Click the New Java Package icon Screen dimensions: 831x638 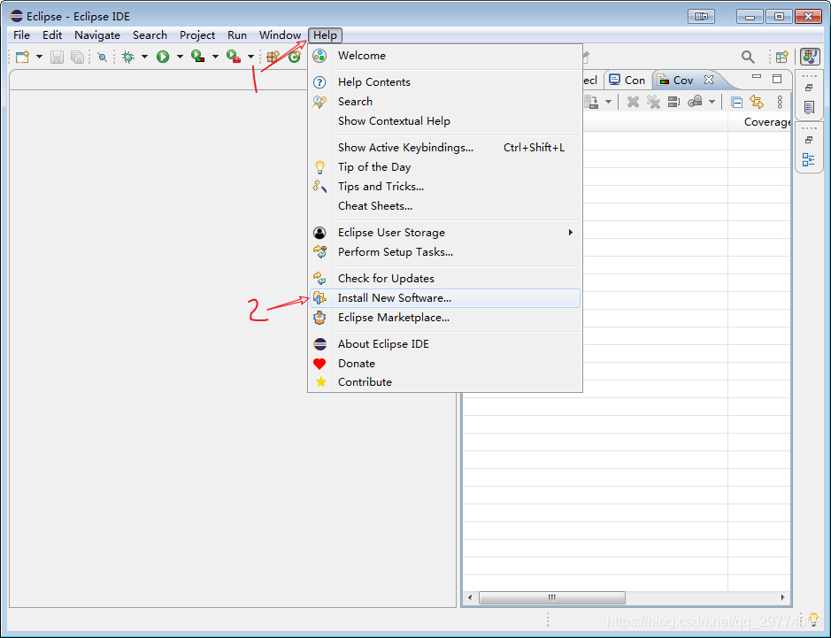tap(273, 57)
